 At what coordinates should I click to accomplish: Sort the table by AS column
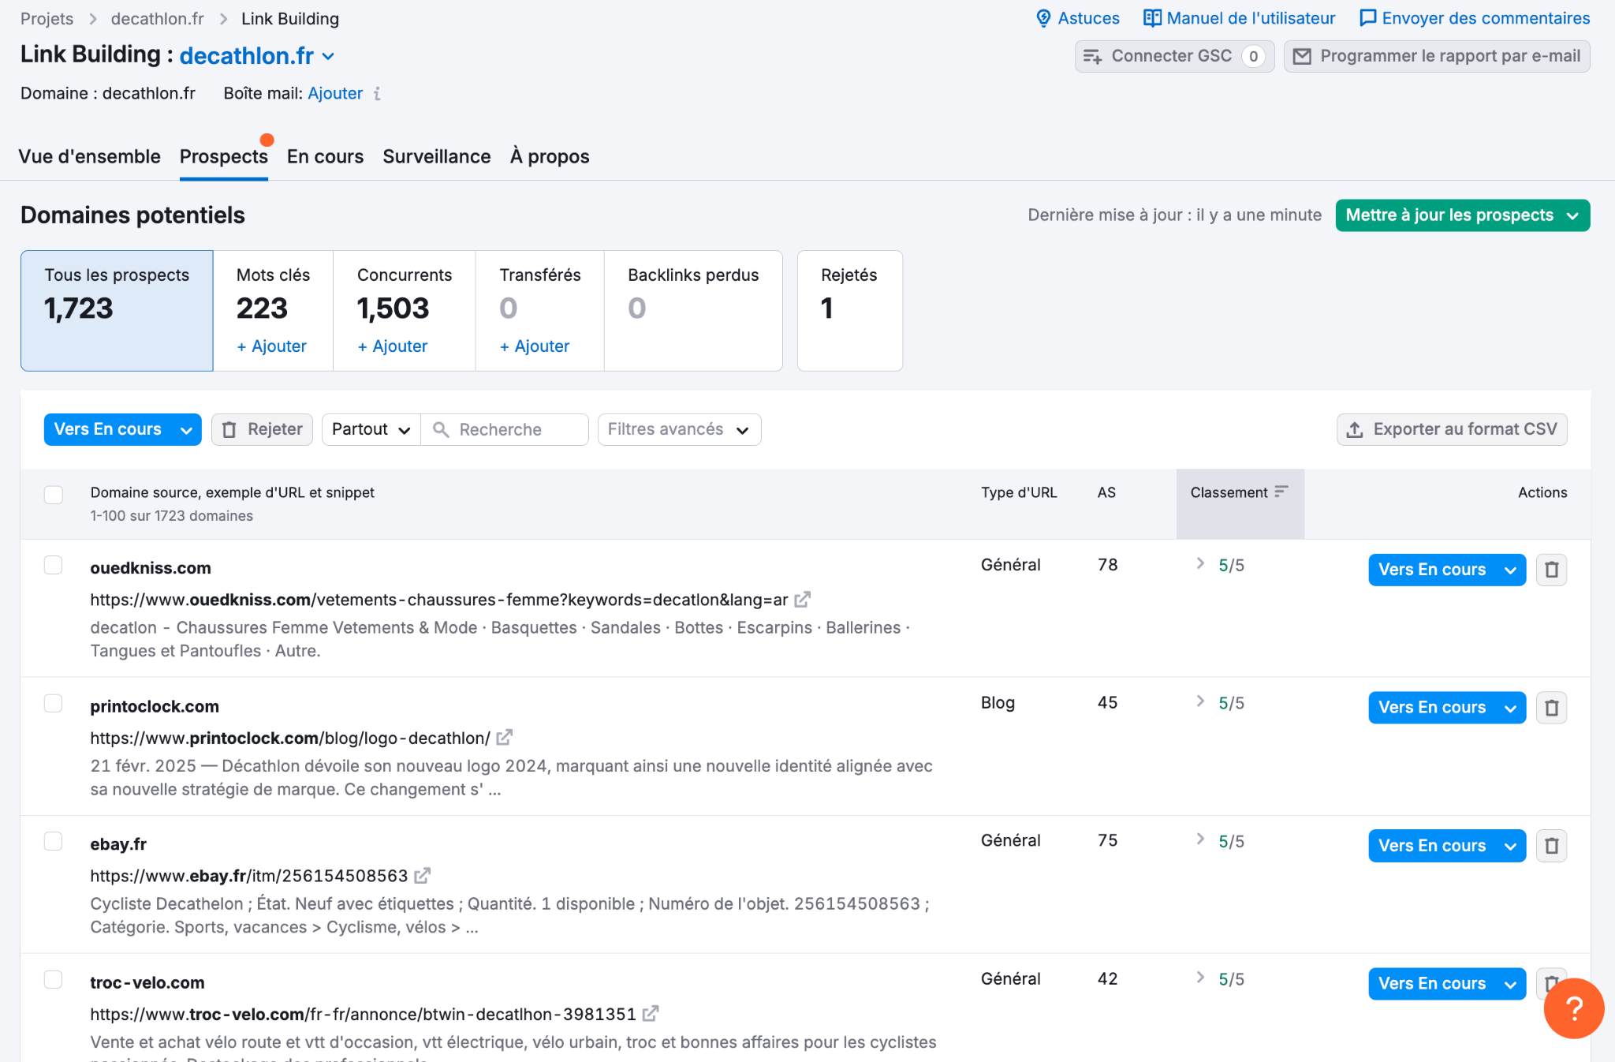(1106, 492)
